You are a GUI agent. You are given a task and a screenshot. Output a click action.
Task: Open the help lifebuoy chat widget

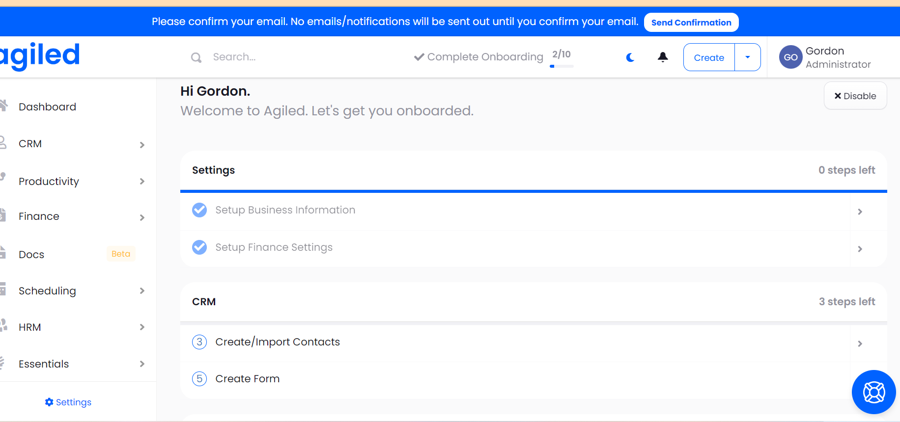coord(873,392)
